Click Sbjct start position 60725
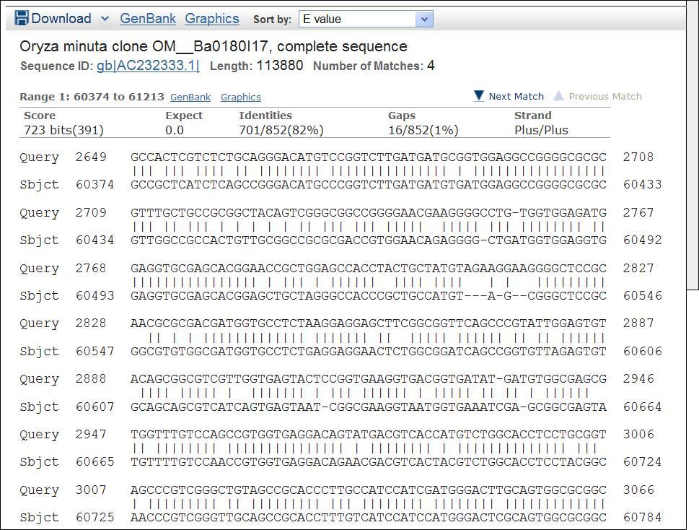The image size is (699, 530). 95,518
